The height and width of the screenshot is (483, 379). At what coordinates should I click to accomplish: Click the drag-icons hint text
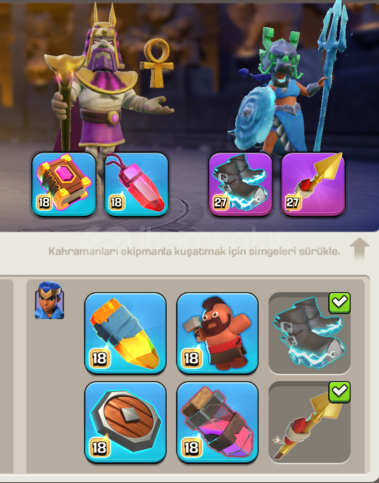(194, 251)
